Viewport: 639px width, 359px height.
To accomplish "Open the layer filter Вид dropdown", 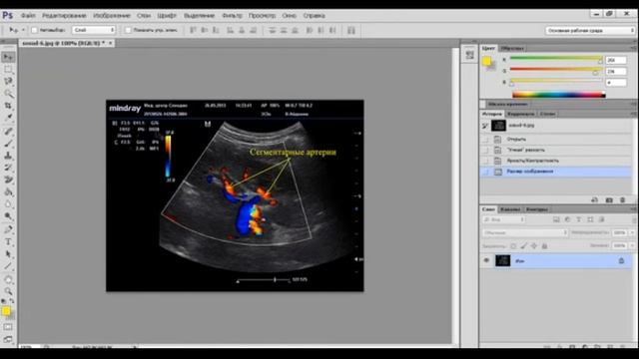I will [x=504, y=219].
